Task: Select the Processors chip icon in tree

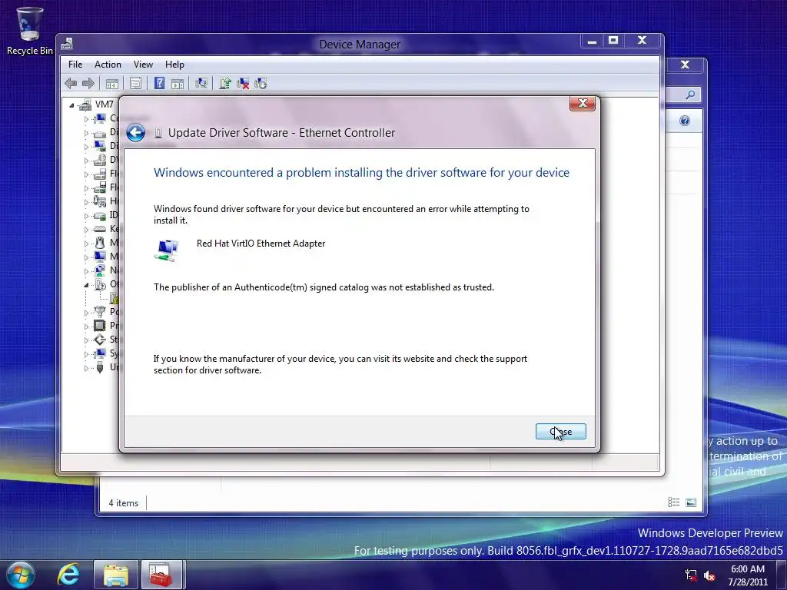Action: click(100, 326)
